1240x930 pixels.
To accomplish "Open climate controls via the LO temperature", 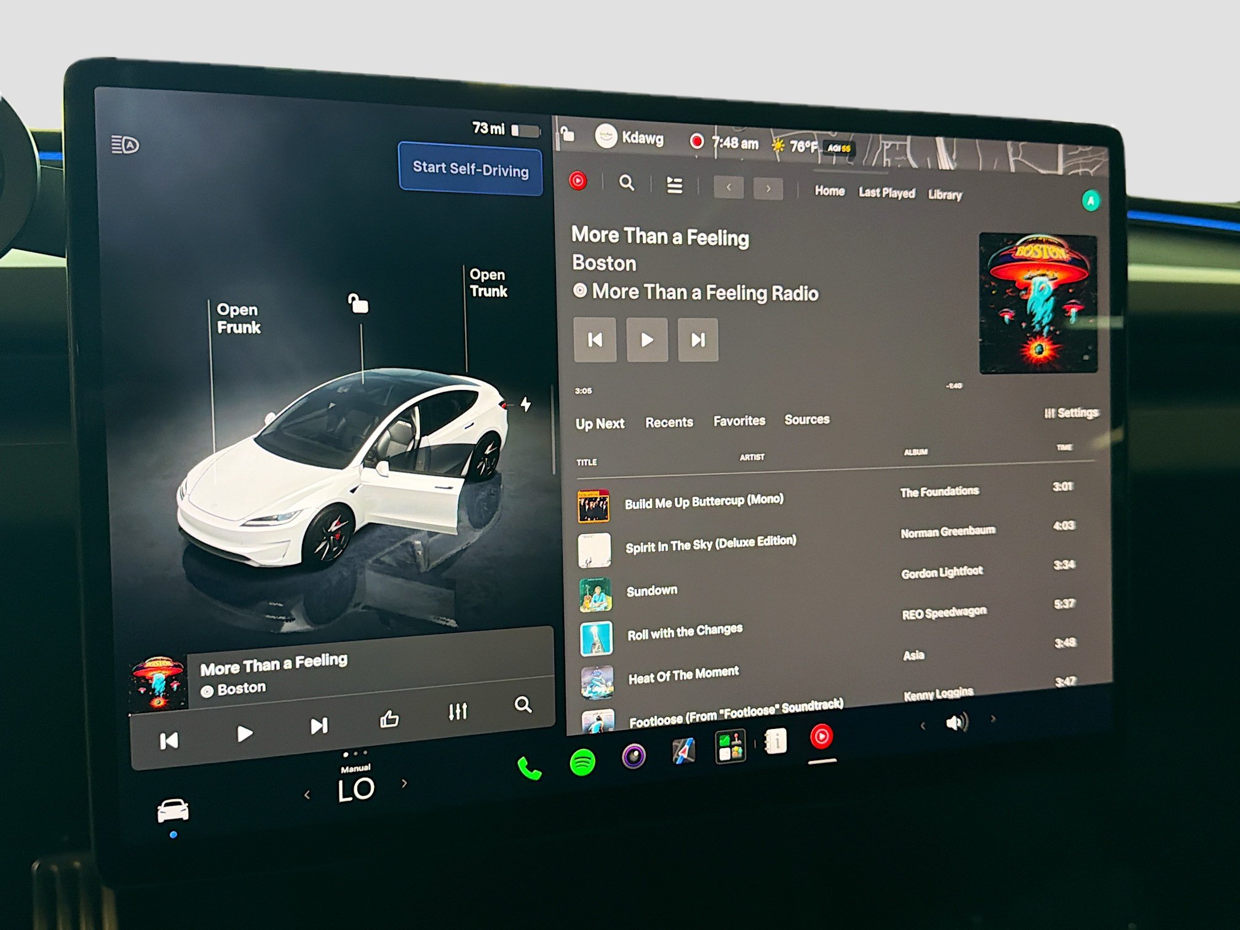I will click(x=356, y=790).
